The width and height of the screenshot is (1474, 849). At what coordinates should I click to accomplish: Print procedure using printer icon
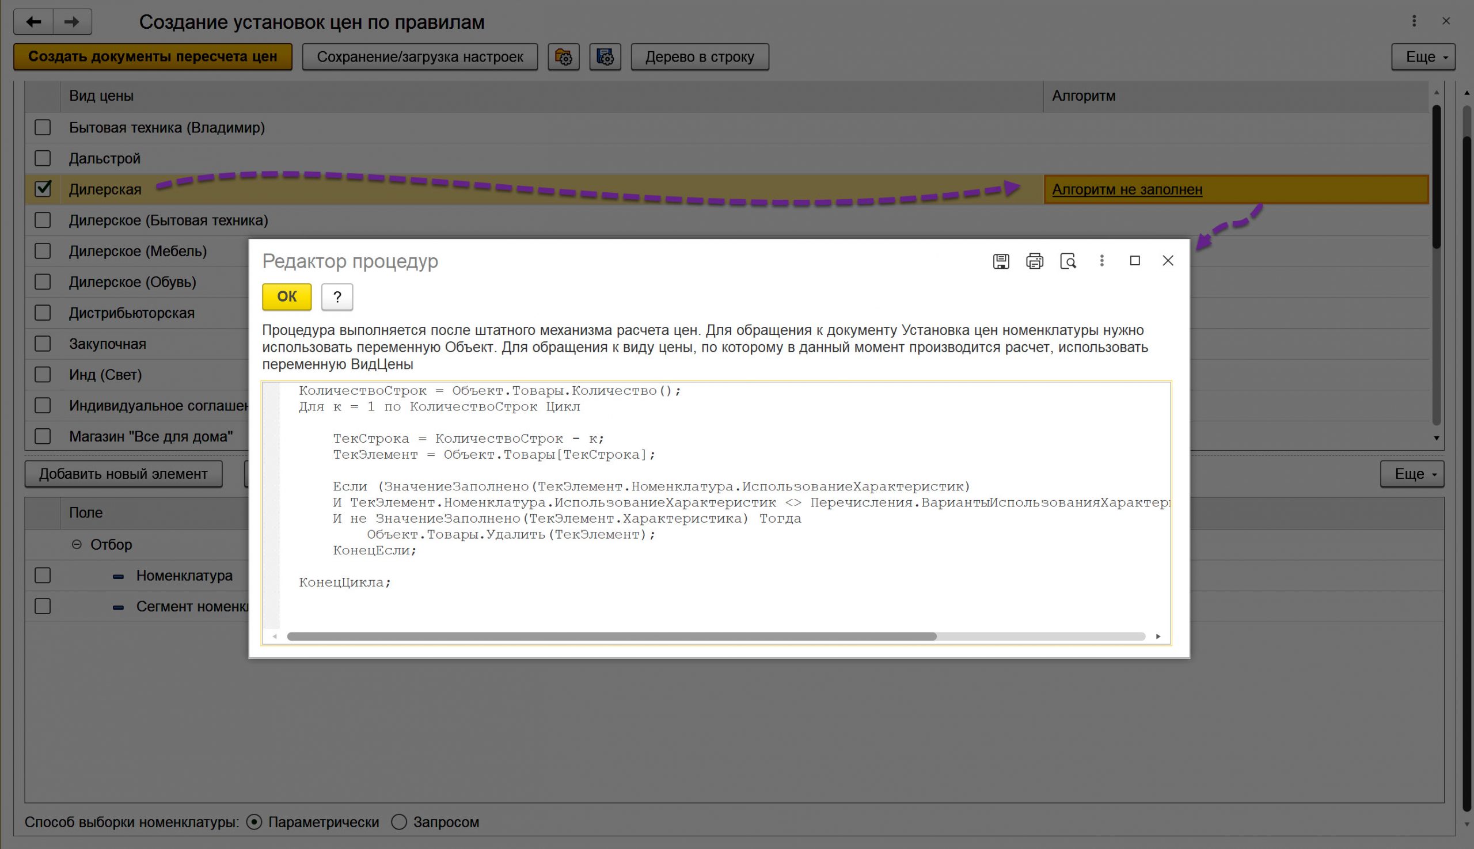pyautogui.click(x=1035, y=261)
